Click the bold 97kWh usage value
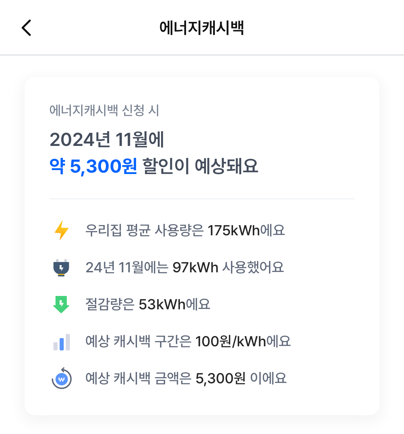 click(x=195, y=267)
